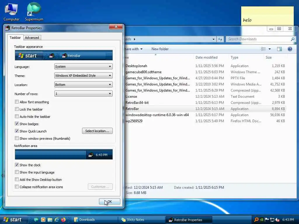Select the License text document
This screenshot has width=299, height=224.
[205, 96]
